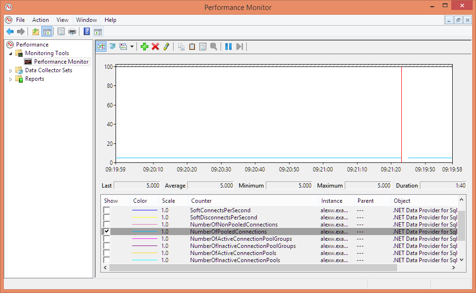The width and height of the screenshot is (476, 293).
Task: Open the Help menu
Action: [110, 20]
